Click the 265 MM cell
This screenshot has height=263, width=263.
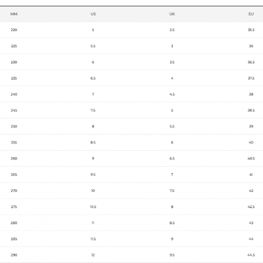click(14, 175)
